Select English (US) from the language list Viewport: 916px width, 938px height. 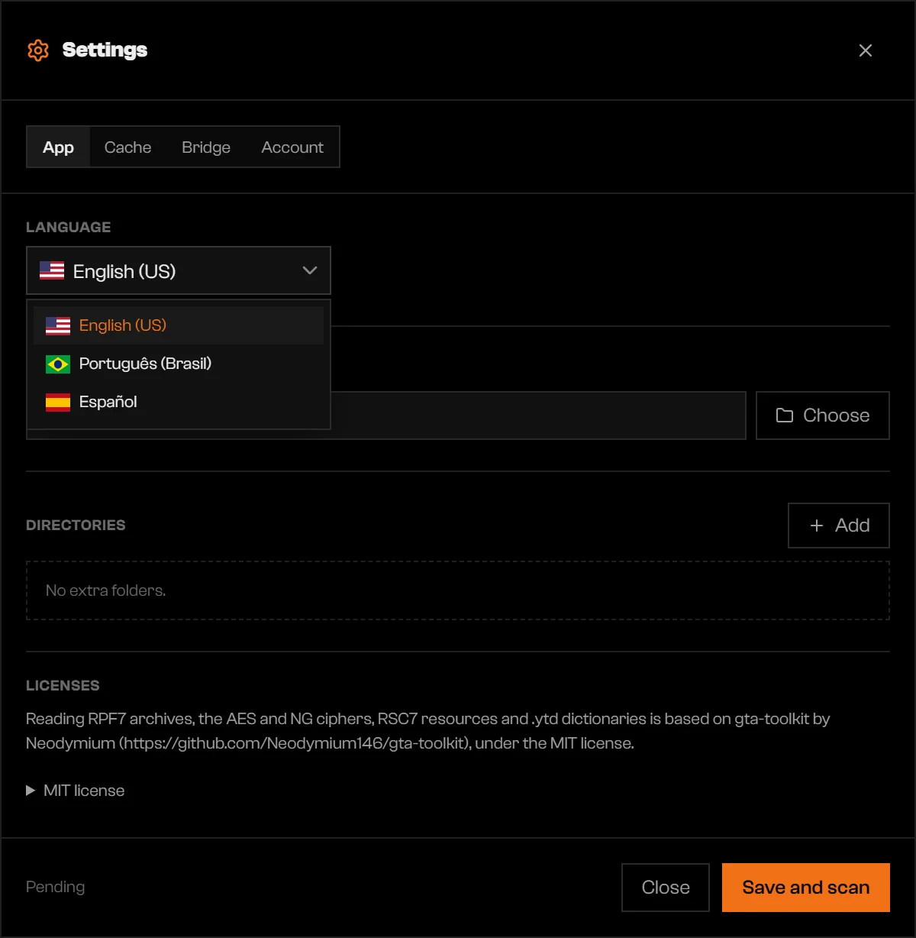point(179,325)
